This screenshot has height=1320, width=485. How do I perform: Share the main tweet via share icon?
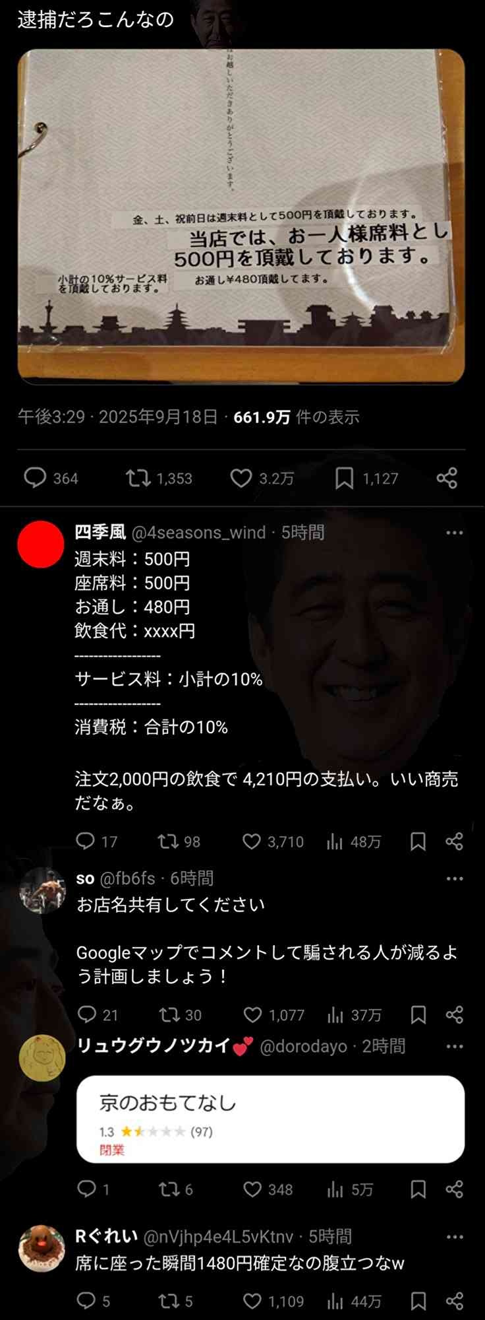[x=447, y=478]
